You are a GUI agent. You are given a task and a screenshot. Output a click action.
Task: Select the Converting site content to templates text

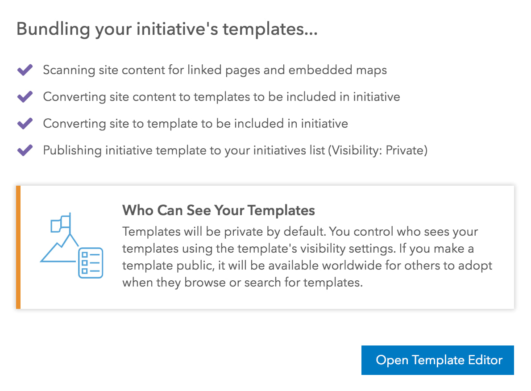coord(221,97)
